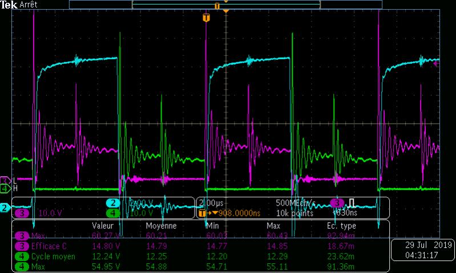Click the 500MEch/s sample rate

[x=296, y=203]
